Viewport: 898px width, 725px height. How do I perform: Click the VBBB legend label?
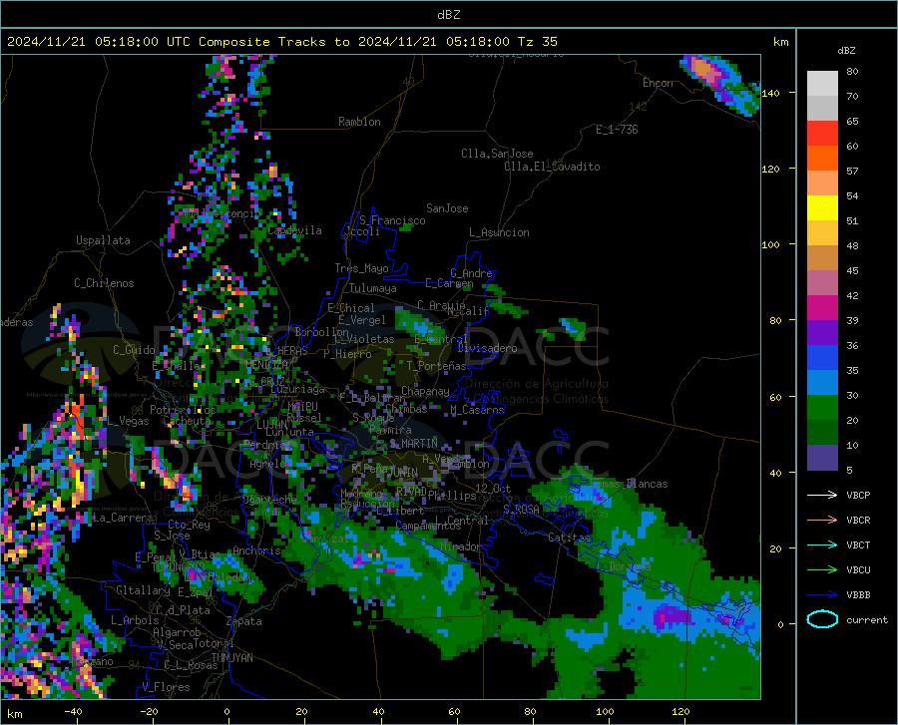858,595
